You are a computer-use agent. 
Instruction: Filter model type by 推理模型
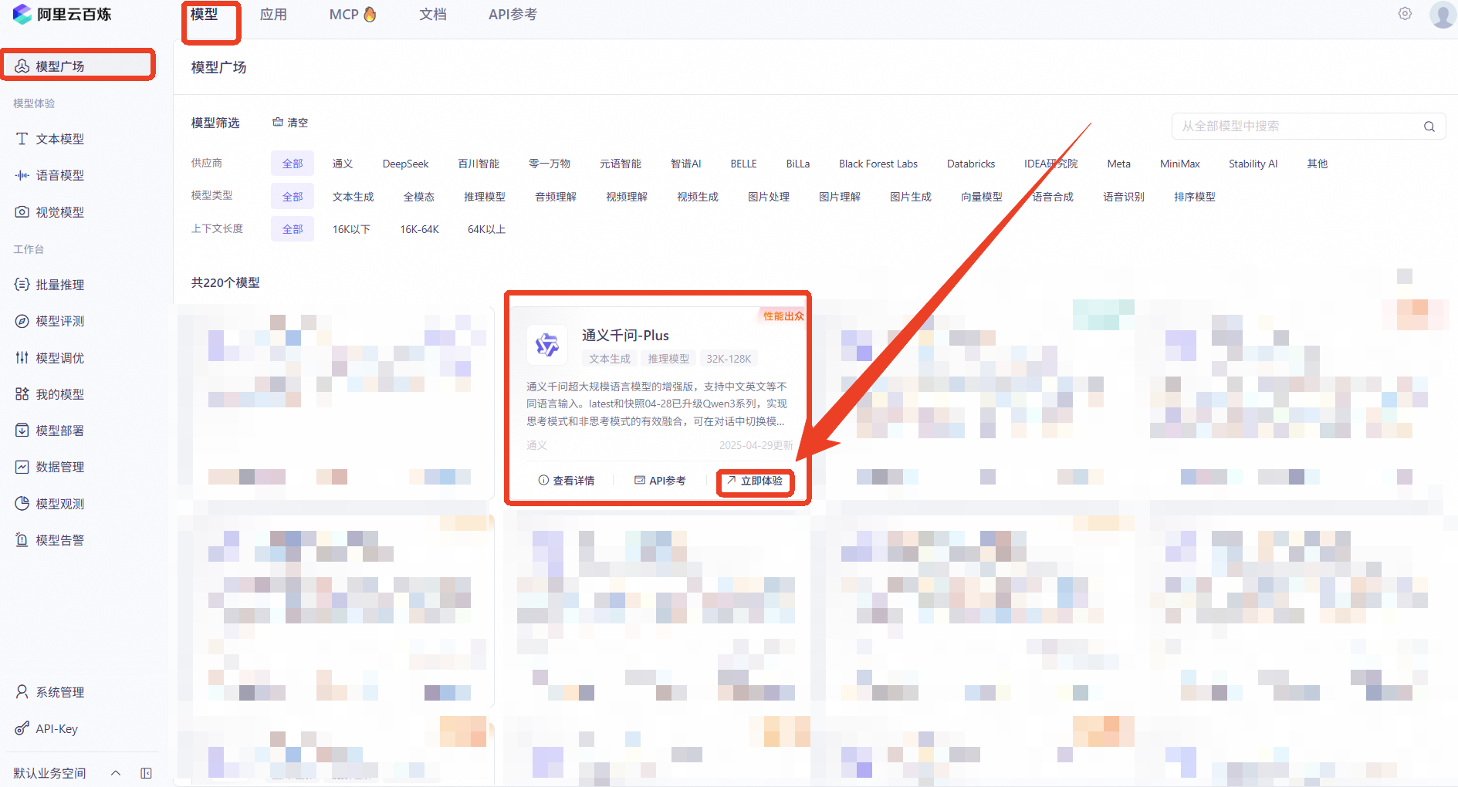[x=485, y=197]
